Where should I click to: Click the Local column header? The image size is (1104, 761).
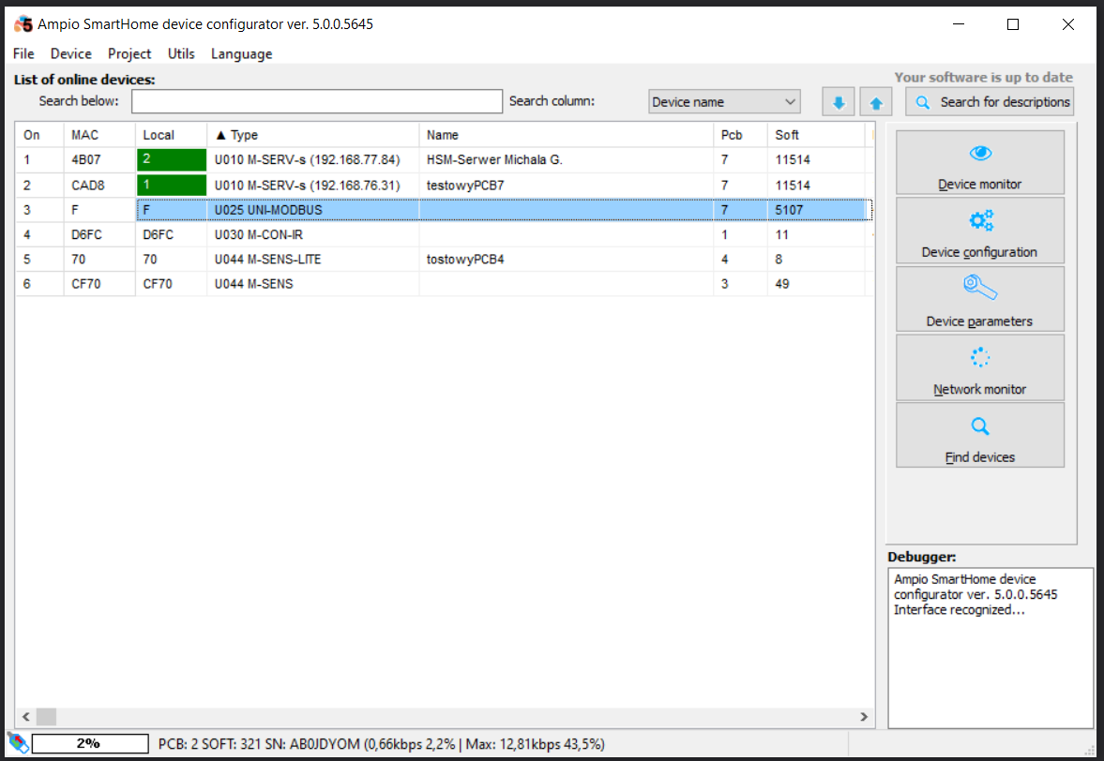171,135
